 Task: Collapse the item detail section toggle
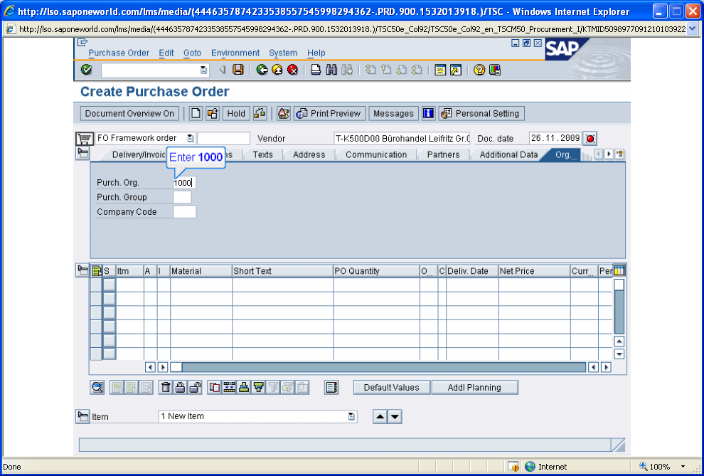click(82, 416)
